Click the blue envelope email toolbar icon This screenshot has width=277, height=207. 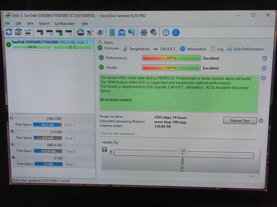coord(122,33)
